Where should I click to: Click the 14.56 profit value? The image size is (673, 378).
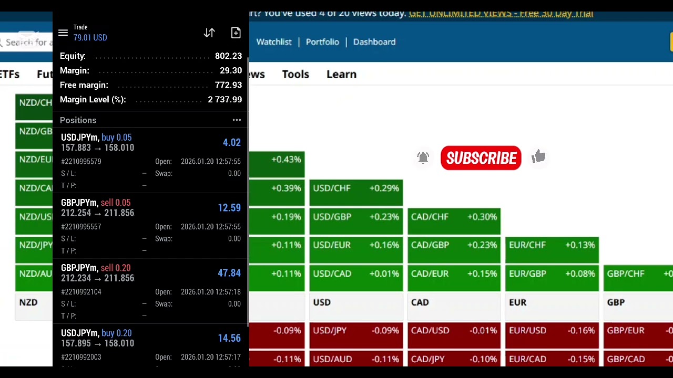[229, 338]
